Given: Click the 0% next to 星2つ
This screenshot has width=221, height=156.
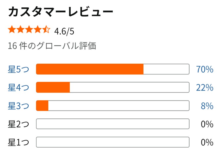Looking at the screenshot, I should click(207, 124).
